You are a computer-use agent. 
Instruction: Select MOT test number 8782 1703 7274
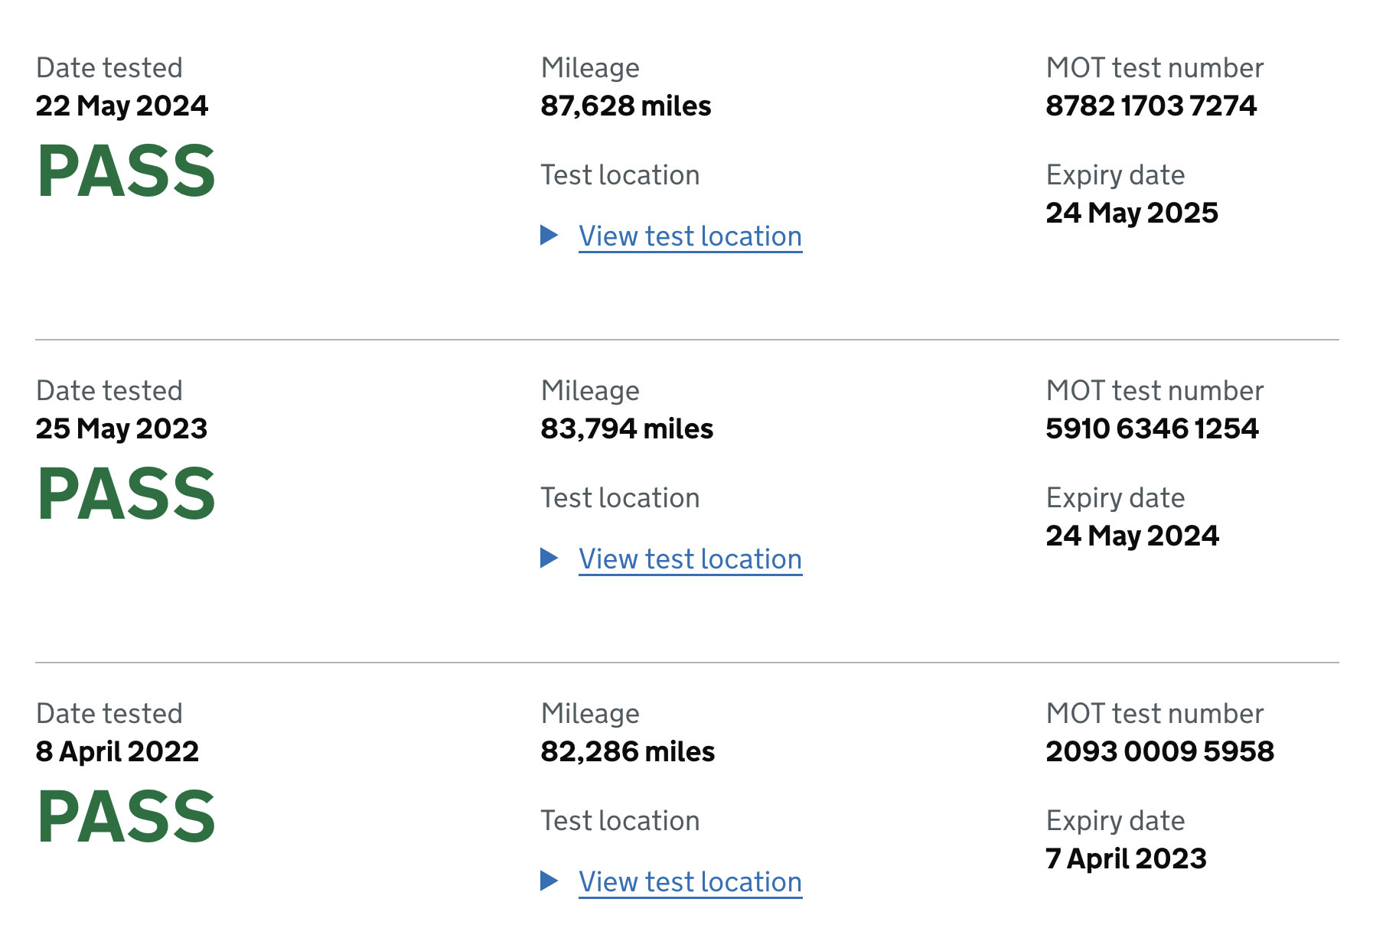(1151, 106)
